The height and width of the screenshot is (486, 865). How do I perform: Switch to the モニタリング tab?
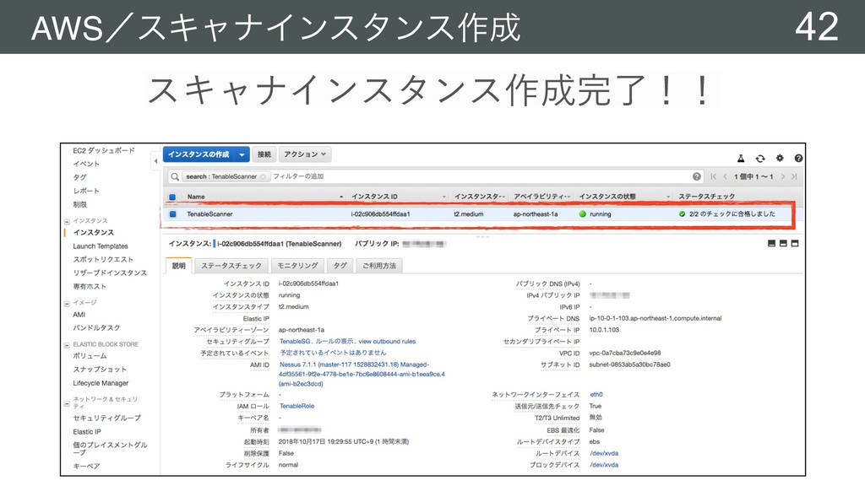(297, 266)
